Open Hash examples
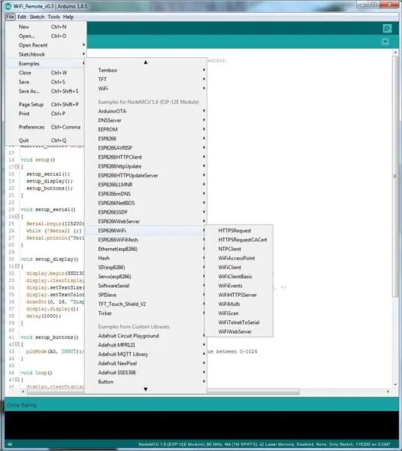Image resolution: width=402 pixels, height=451 pixels. tap(146, 259)
